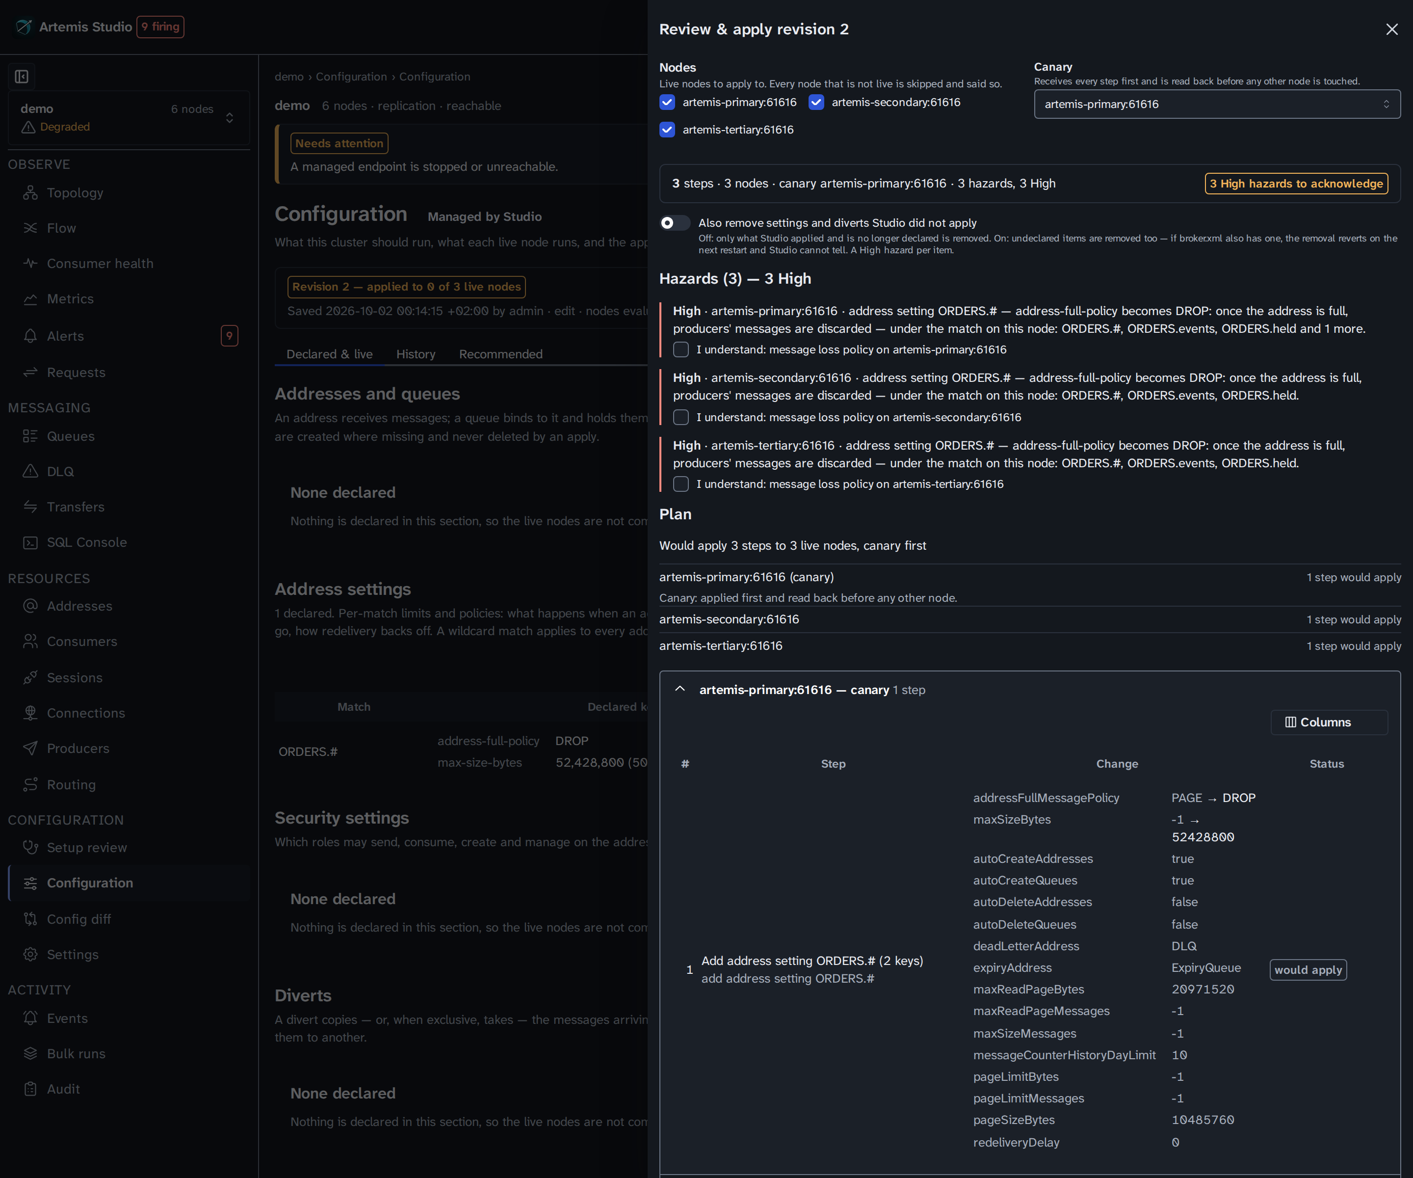Open Audit clipboard icon
Screen dimensions: 1413x1178
coord(30,1089)
